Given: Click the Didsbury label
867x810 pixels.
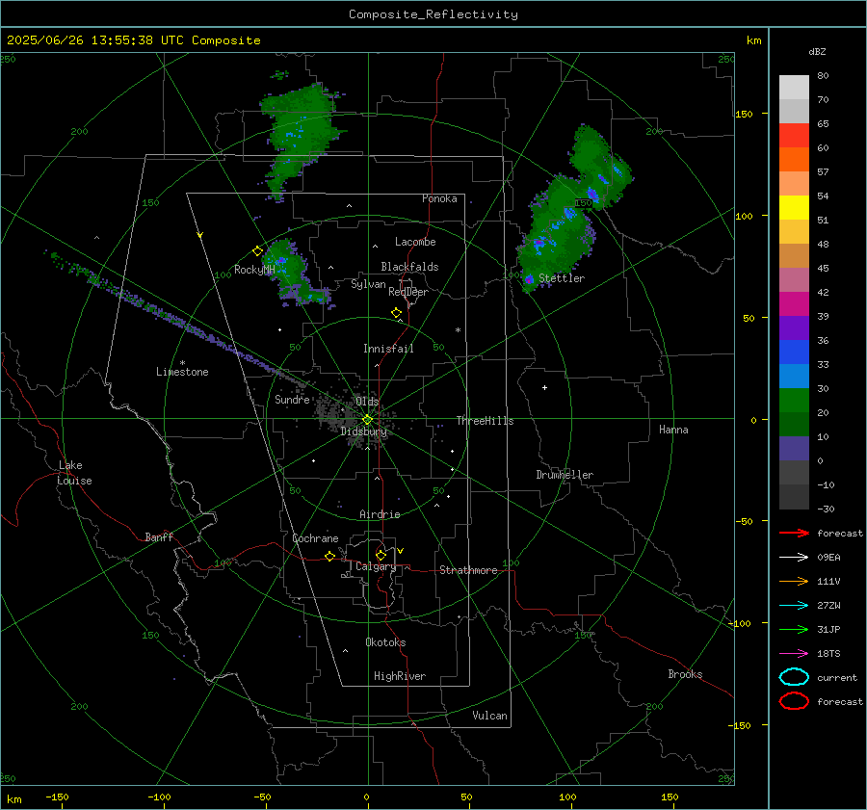Looking at the screenshot, I should pos(364,431).
